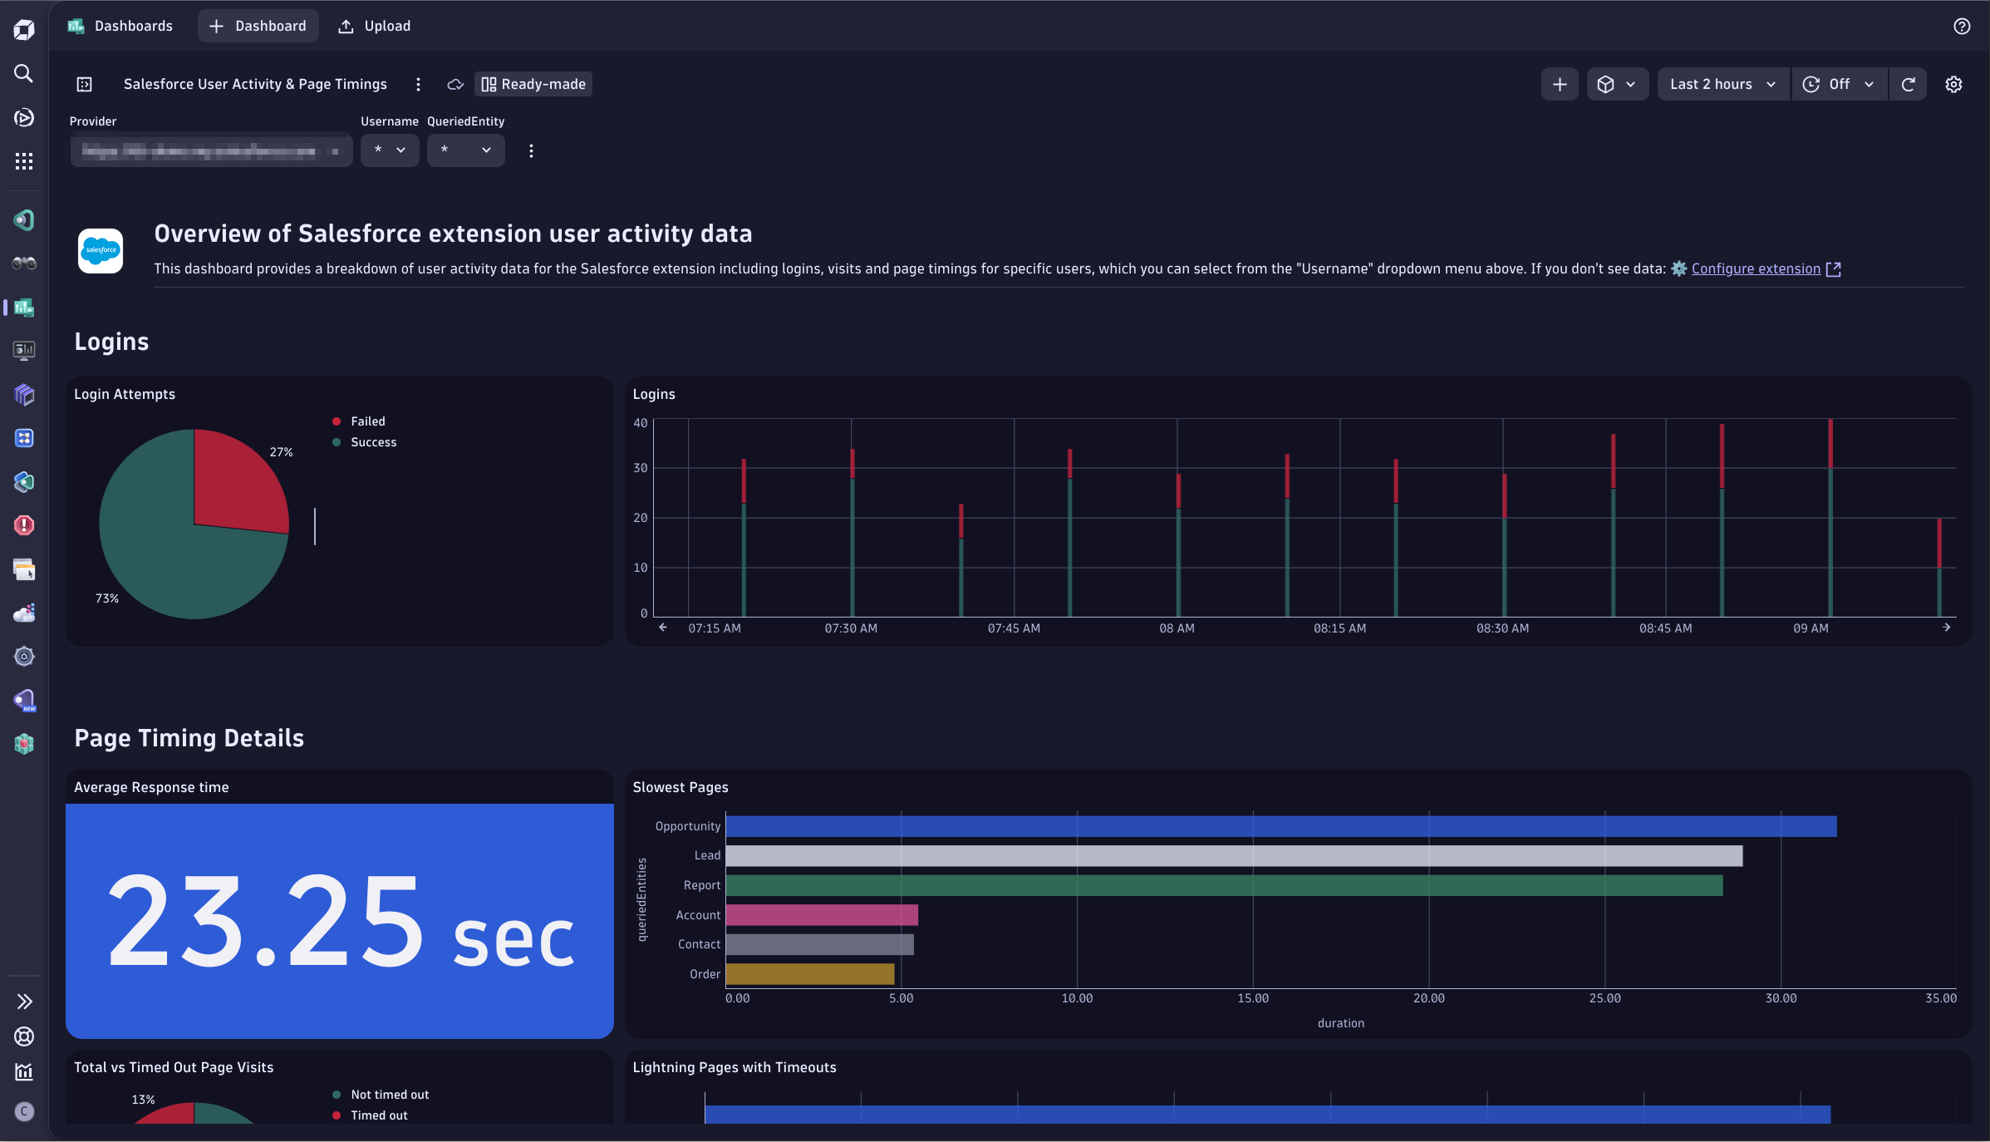Open the blue workflow icon app
The height and width of the screenshot is (1142, 1990).
pos(24,438)
